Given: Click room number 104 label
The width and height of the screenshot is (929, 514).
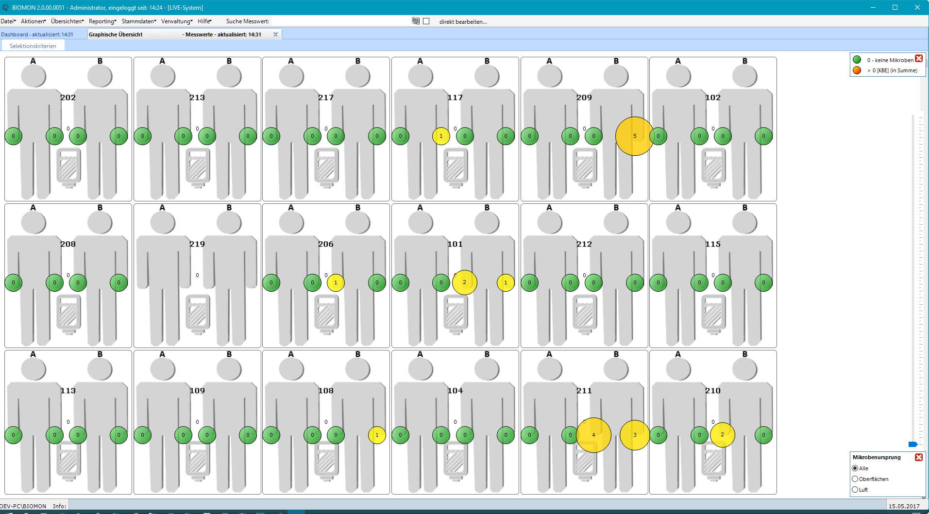Looking at the screenshot, I should pyautogui.click(x=455, y=390).
